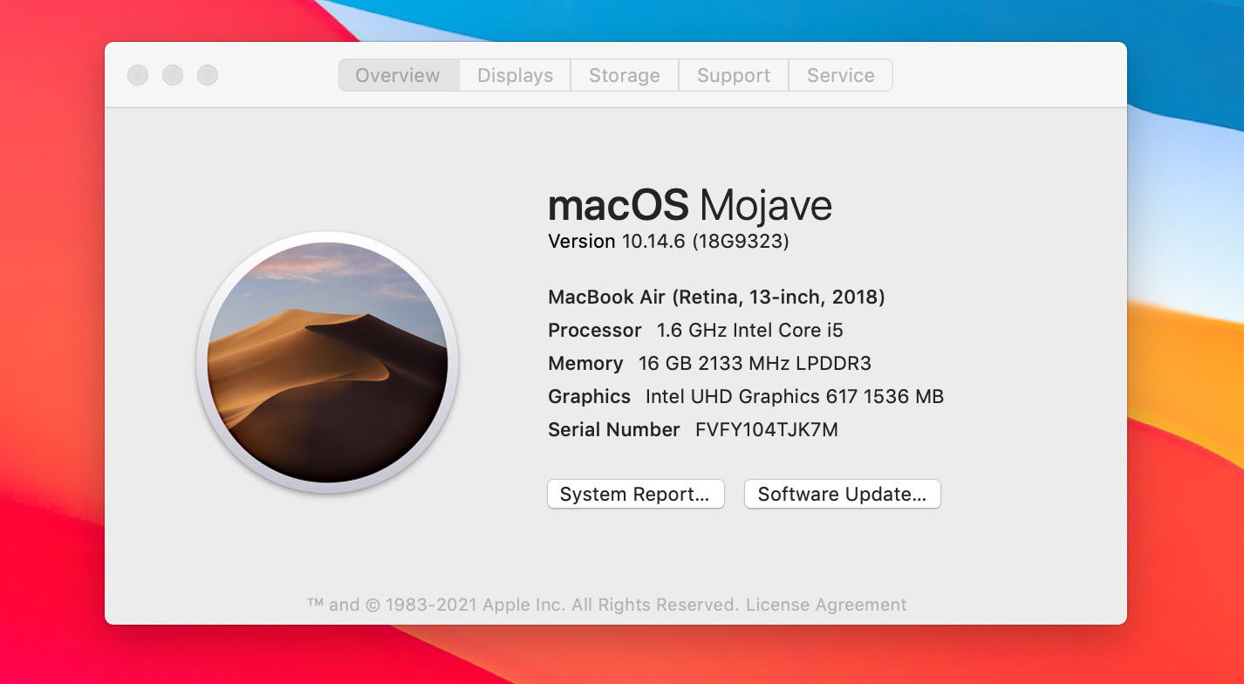Go to the Service tab
The width and height of the screenshot is (1244, 684).
click(x=840, y=75)
